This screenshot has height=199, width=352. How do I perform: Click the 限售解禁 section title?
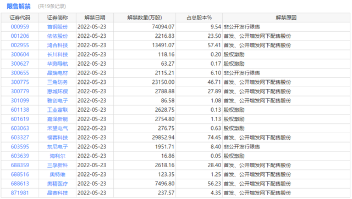point(18,6)
